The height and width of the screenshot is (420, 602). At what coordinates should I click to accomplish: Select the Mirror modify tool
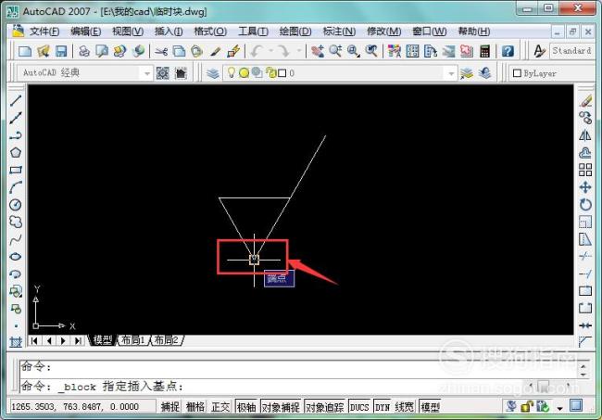[x=585, y=135]
